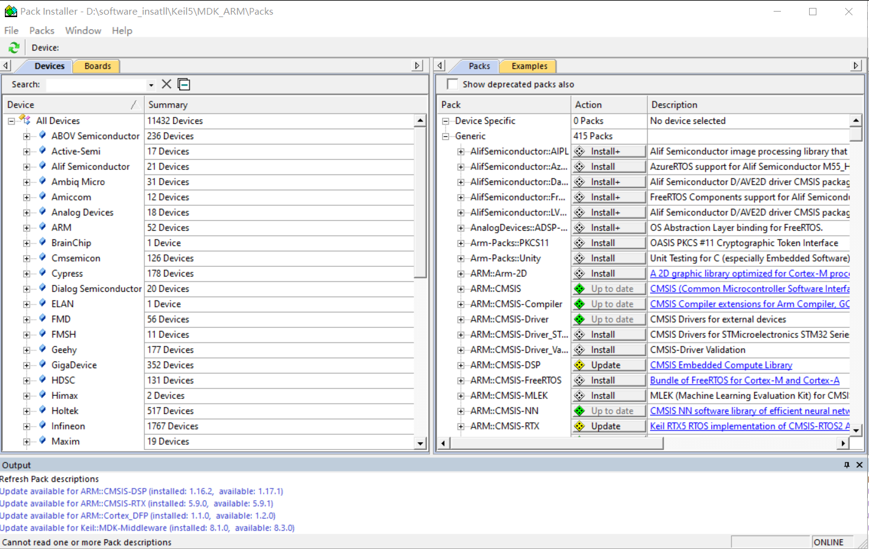
Task: Click the Holtek vendor diamond icon
Action: [x=42, y=410]
